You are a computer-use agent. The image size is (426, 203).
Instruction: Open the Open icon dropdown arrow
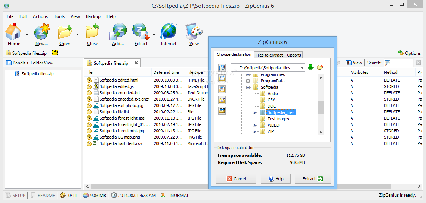pos(77,34)
